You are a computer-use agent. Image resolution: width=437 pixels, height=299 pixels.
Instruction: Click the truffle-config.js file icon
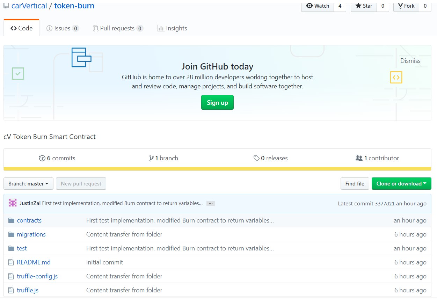(11, 276)
